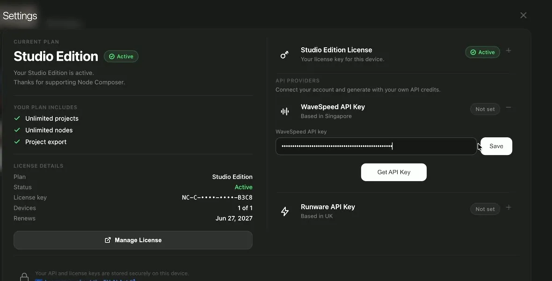The image size is (552, 281).
Task: Click the Based in Singapore text
Action: coord(326,116)
